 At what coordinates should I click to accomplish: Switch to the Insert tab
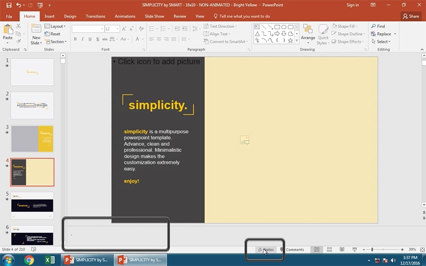50,17
